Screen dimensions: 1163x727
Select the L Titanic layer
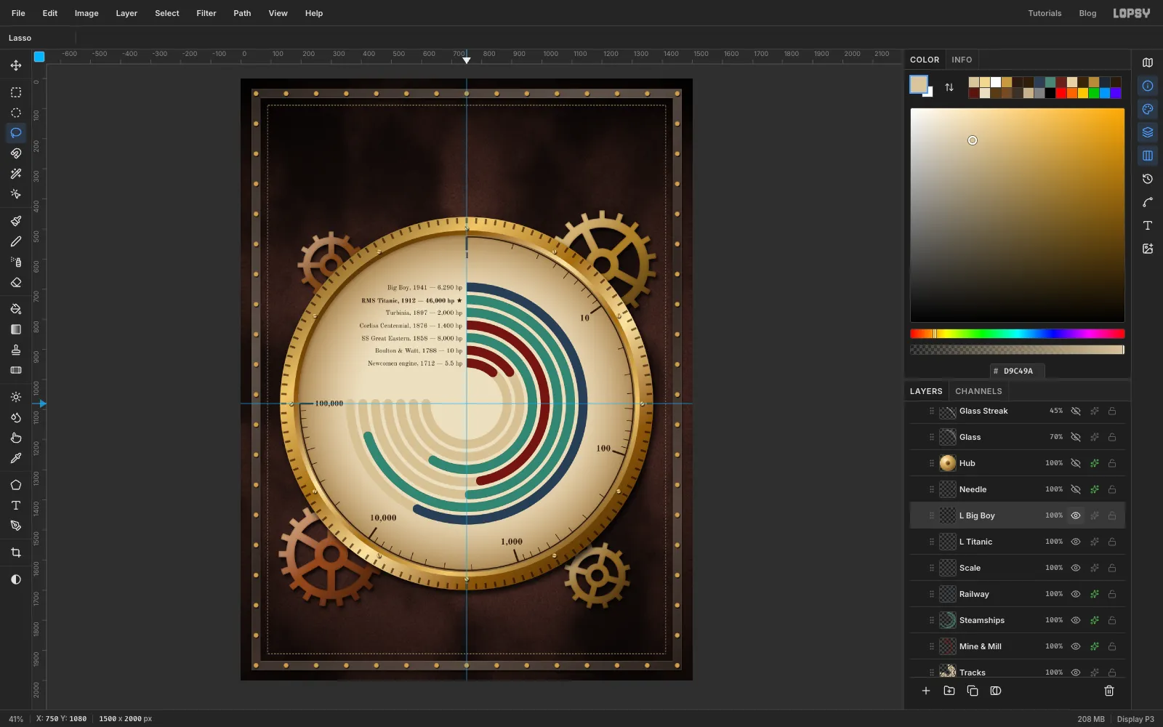[1017, 542]
